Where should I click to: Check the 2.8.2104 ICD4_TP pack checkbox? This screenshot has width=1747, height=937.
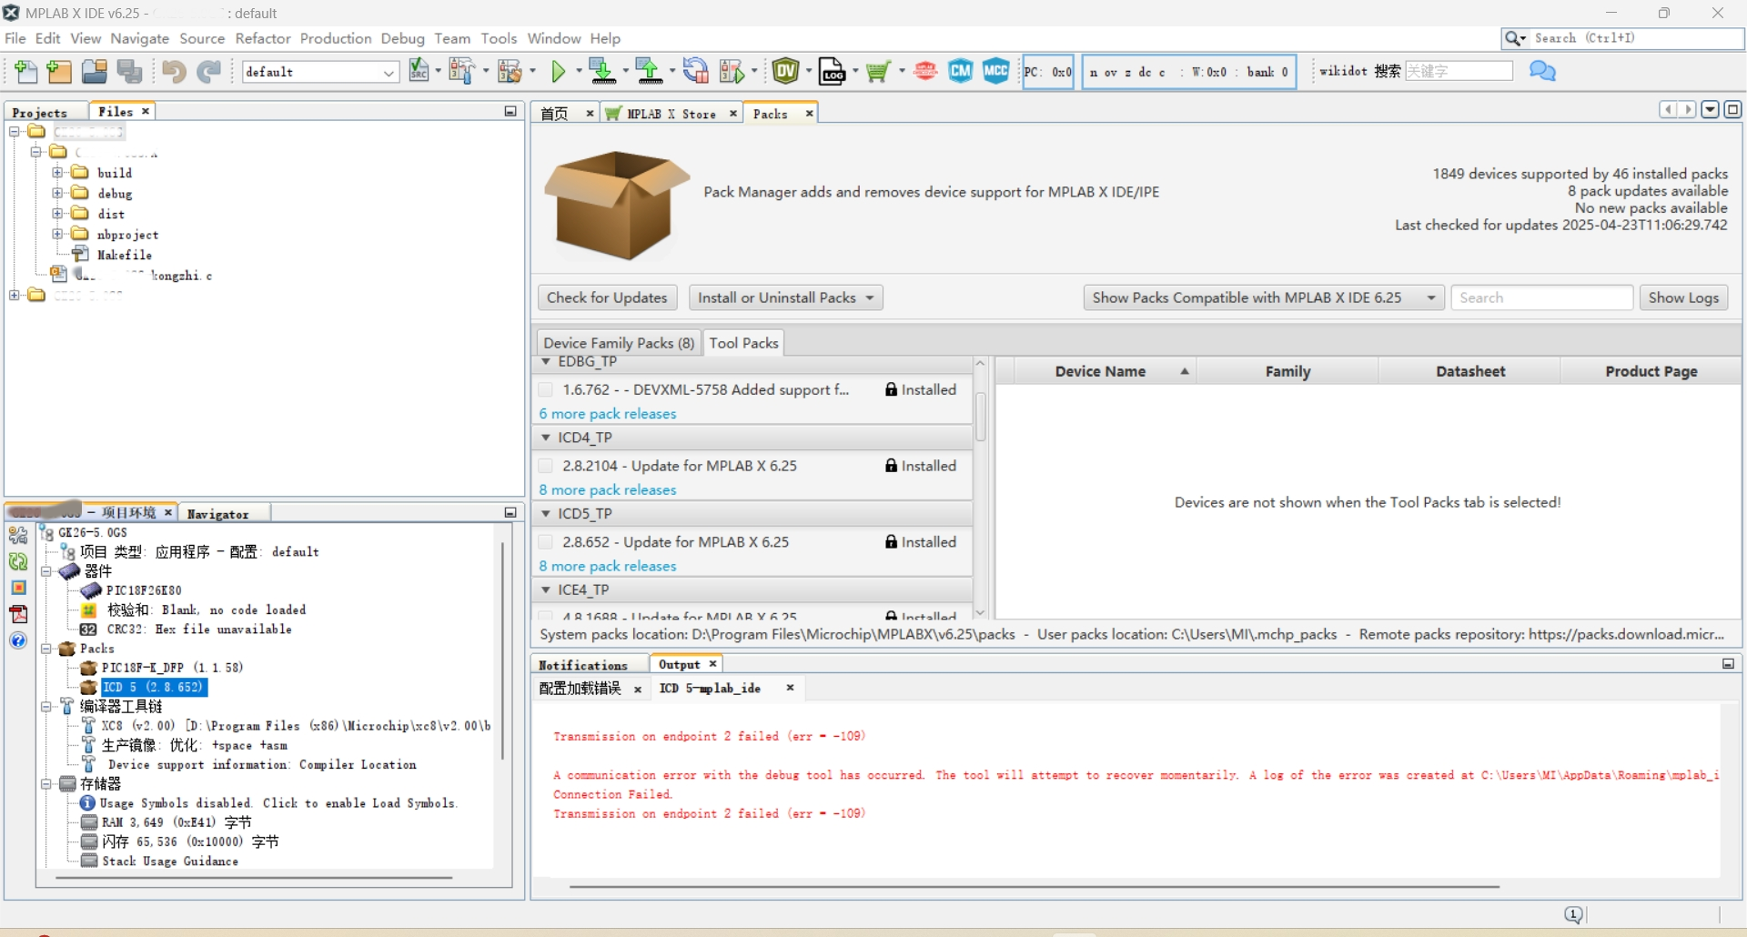[x=546, y=465]
